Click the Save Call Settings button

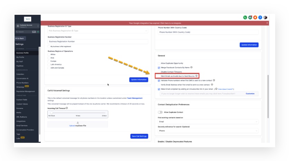coord(139,136)
